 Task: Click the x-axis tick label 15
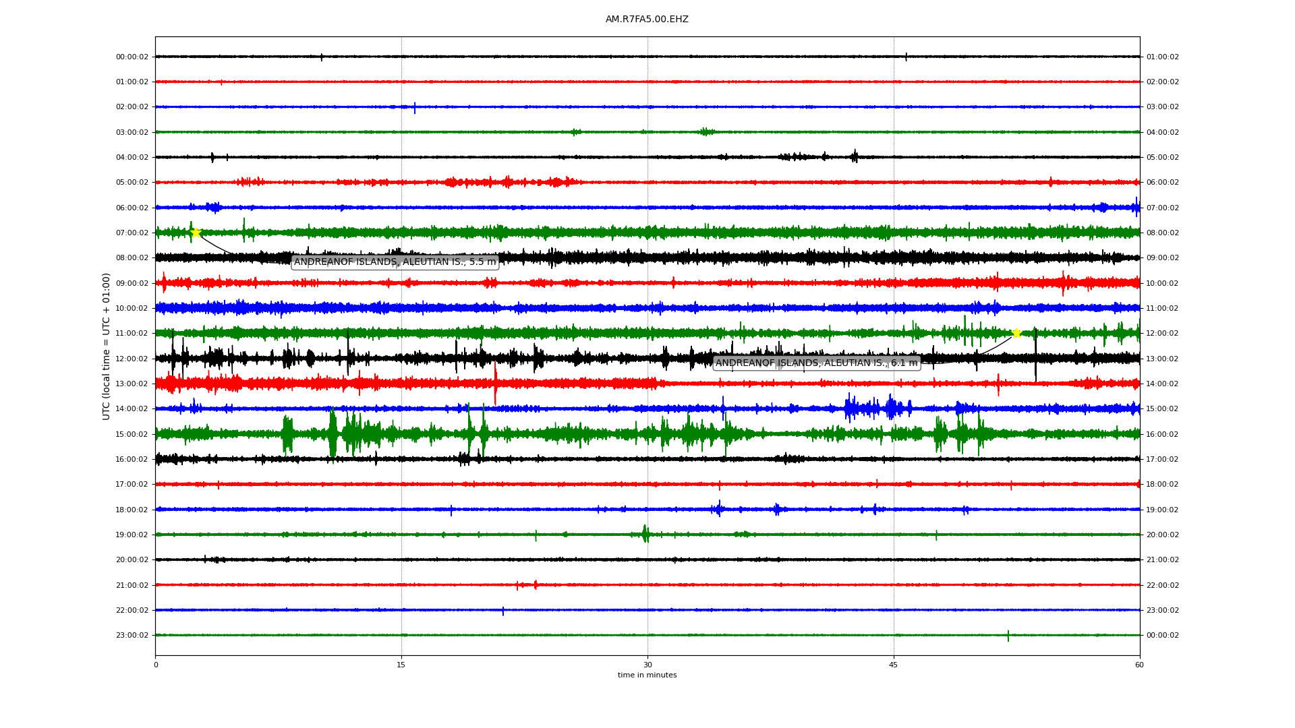point(401,665)
